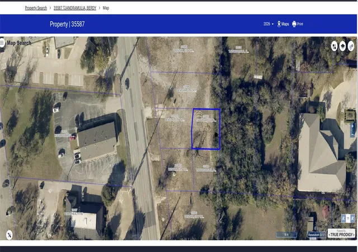Go to Property Search breadcrumb link
Viewport: 358px width, 252px height.
coord(36,8)
